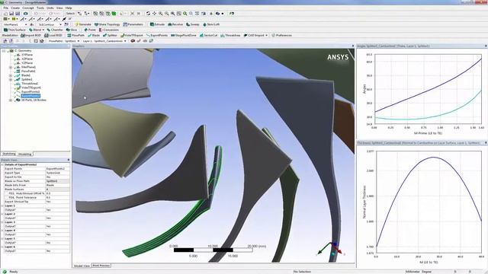
Task: Open the Tools menu
Action: pos(40,8)
